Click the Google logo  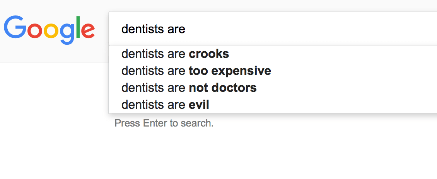click(x=49, y=29)
